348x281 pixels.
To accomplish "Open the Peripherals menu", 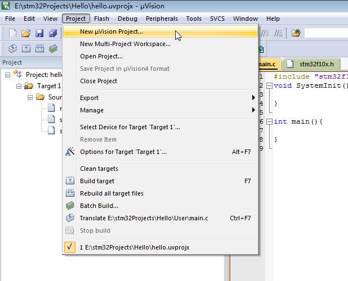I will [162, 19].
